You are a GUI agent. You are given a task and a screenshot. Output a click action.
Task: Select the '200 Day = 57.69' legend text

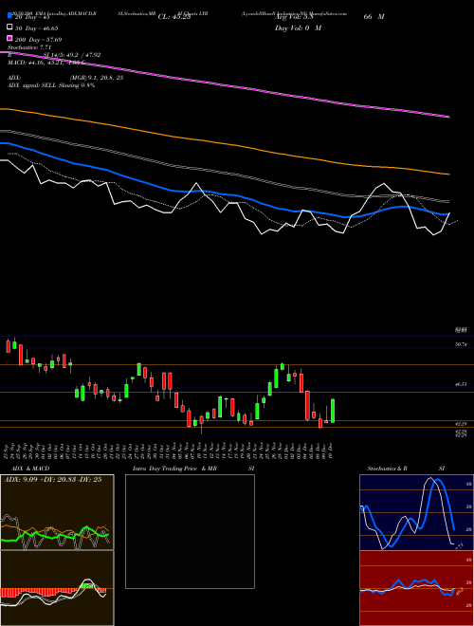38,40
